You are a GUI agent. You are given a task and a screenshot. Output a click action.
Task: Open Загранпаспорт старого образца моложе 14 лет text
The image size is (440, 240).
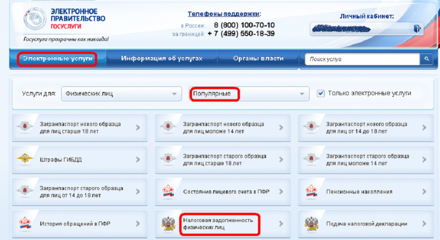[x=368, y=160]
